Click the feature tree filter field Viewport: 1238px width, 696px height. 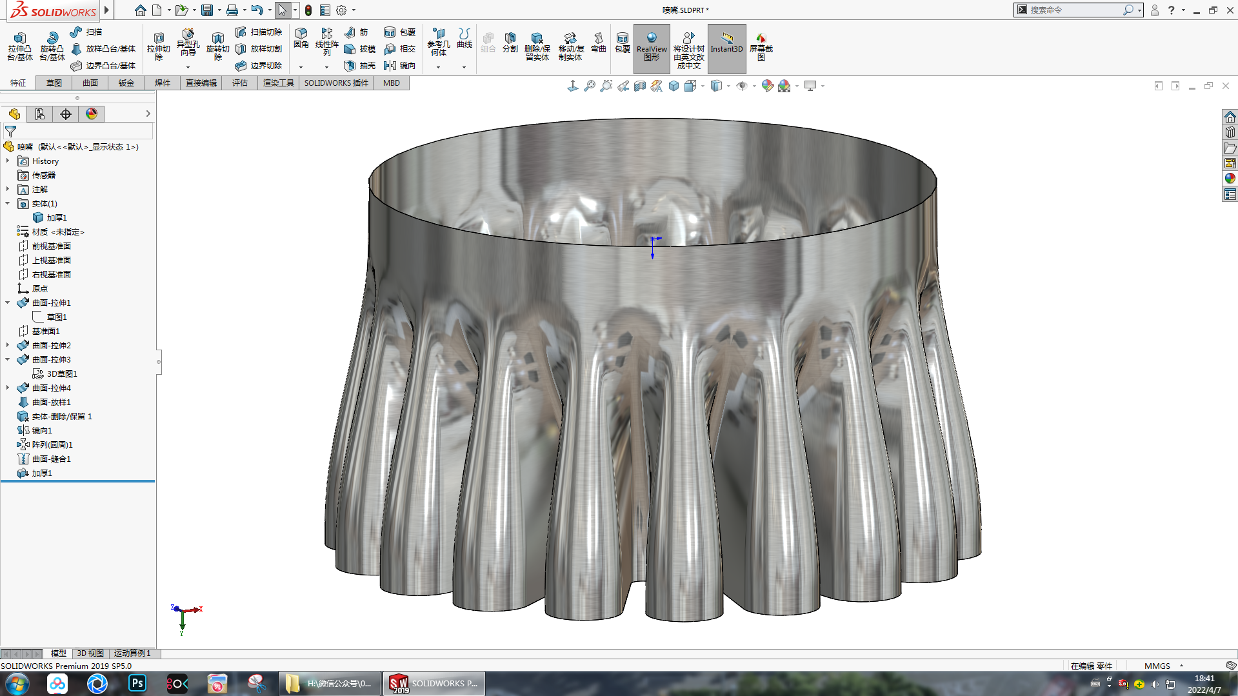(79, 131)
